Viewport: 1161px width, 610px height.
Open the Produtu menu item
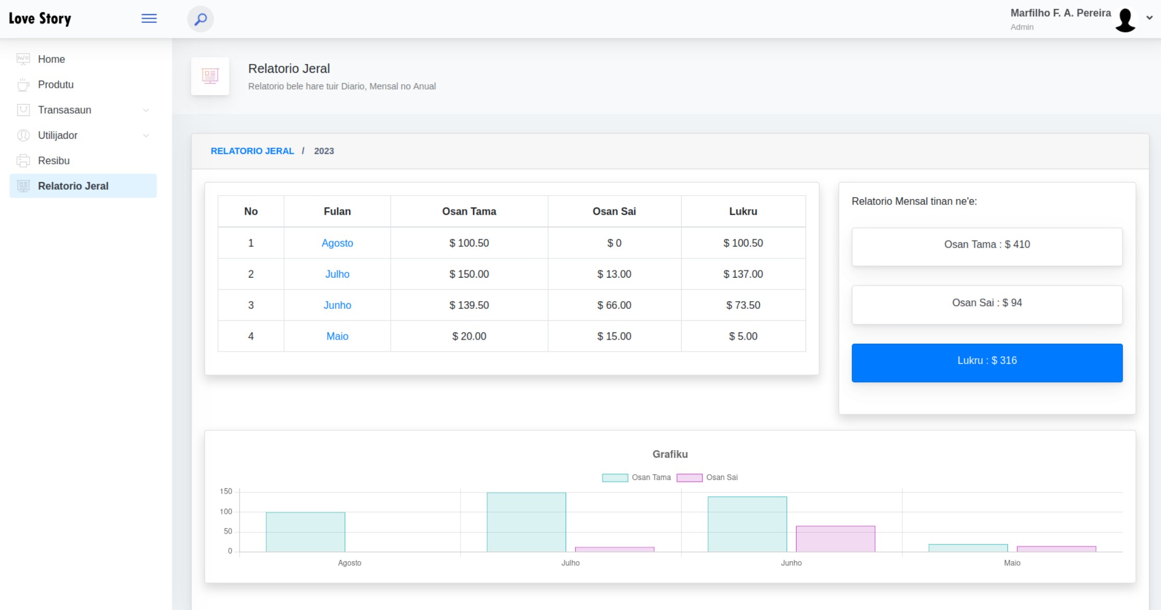[56, 84]
